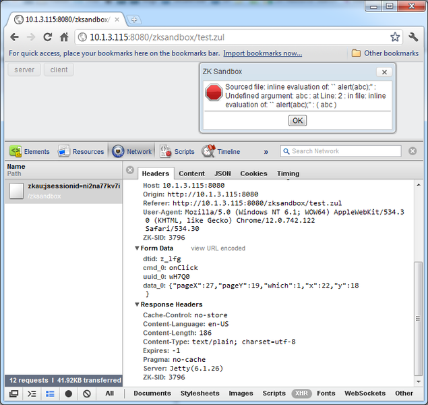Open the browser home page icon
428x405 pixels.
pyautogui.click(x=64, y=37)
